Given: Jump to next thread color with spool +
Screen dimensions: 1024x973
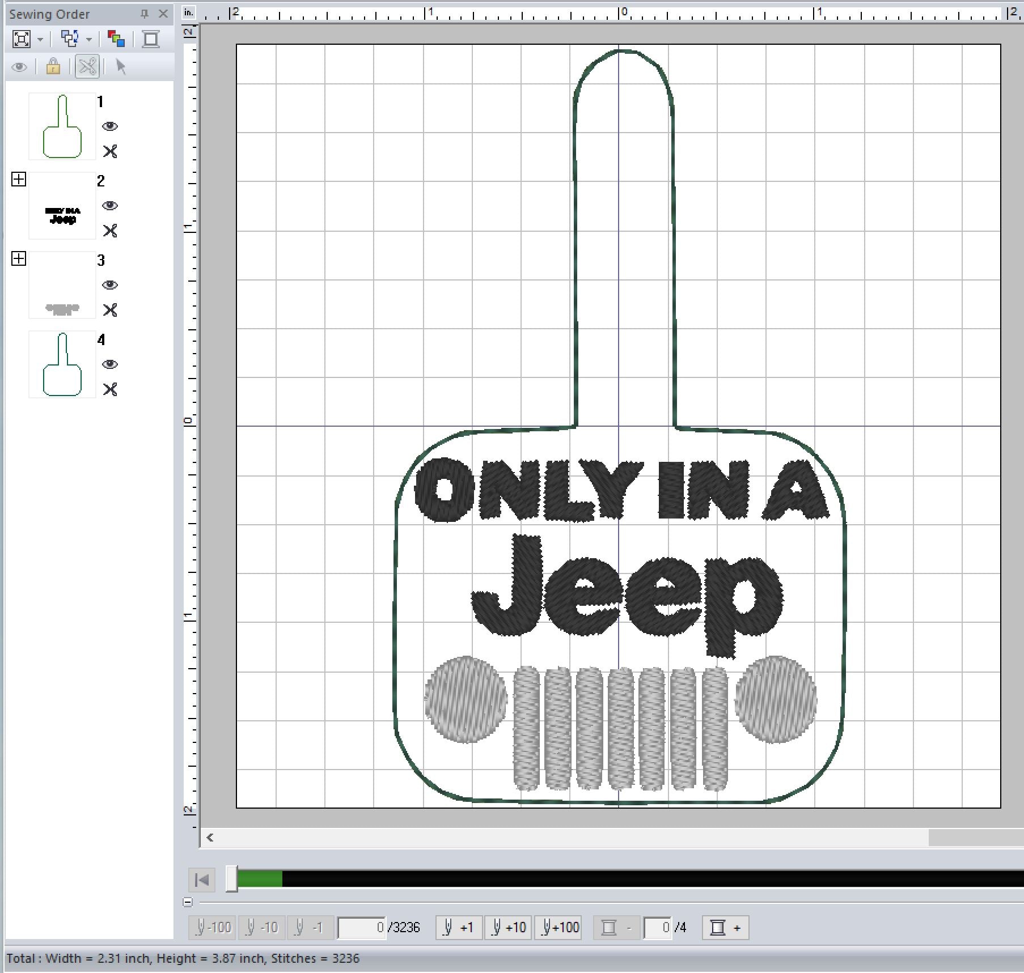Looking at the screenshot, I should point(725,928).
